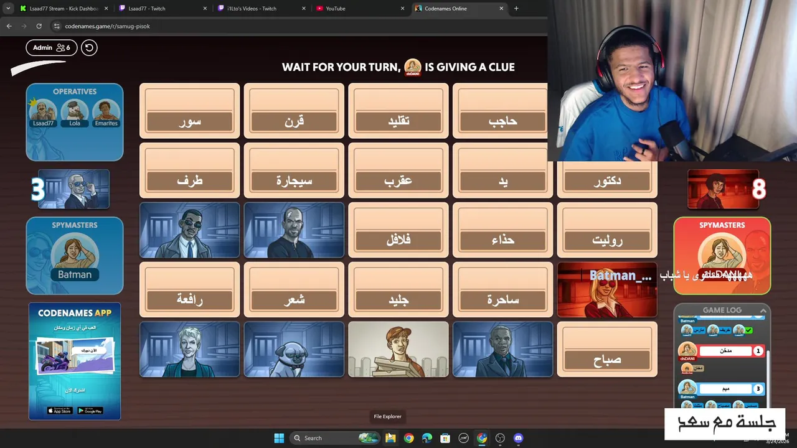Pick the word card حذاء
Image resolution: width=797 pixels, height=448 pixels.
pyautogui.click(x=503, y=230)
